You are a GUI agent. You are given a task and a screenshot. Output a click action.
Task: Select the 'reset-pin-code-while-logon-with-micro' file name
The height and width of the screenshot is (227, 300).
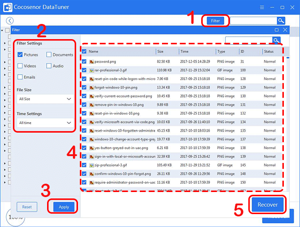125,79
